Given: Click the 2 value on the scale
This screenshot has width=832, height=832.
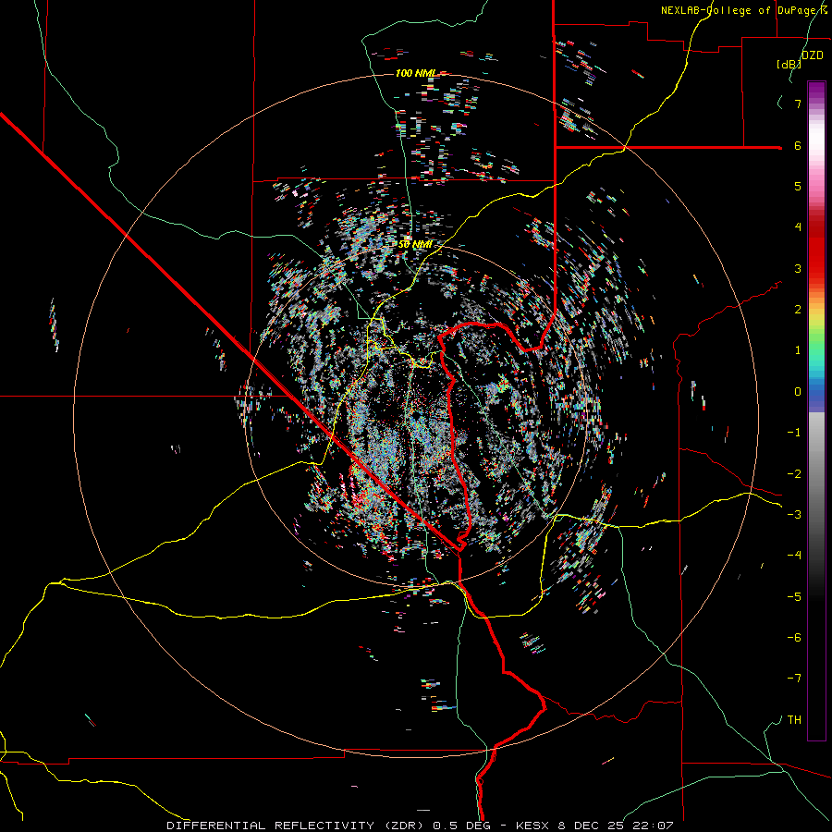Looking at the screenshot, I should pyautogui.click(x=798, y=310).
